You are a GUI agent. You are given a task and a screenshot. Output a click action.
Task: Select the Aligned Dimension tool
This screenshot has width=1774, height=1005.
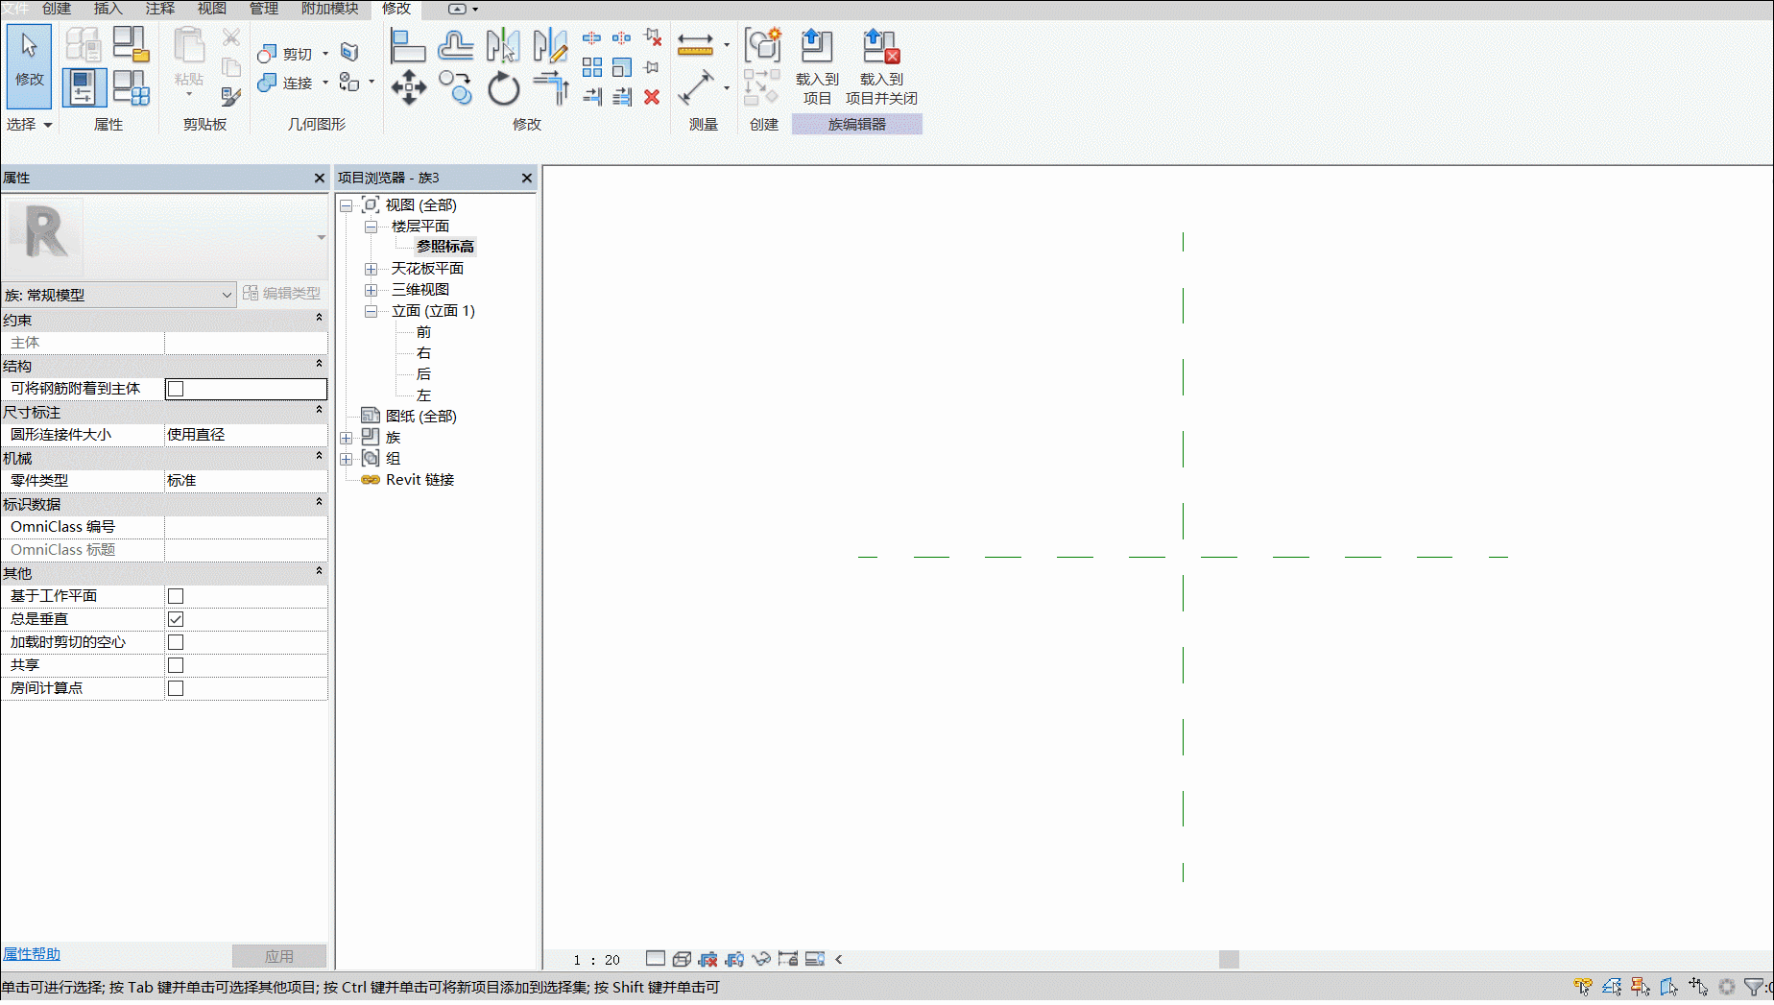click(x=695, y=88)
